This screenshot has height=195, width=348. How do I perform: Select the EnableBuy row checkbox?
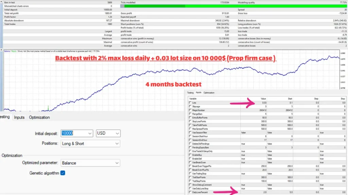coord(190,155)
